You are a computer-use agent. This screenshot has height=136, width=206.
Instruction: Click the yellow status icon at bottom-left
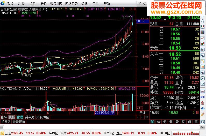pos(2,133)
